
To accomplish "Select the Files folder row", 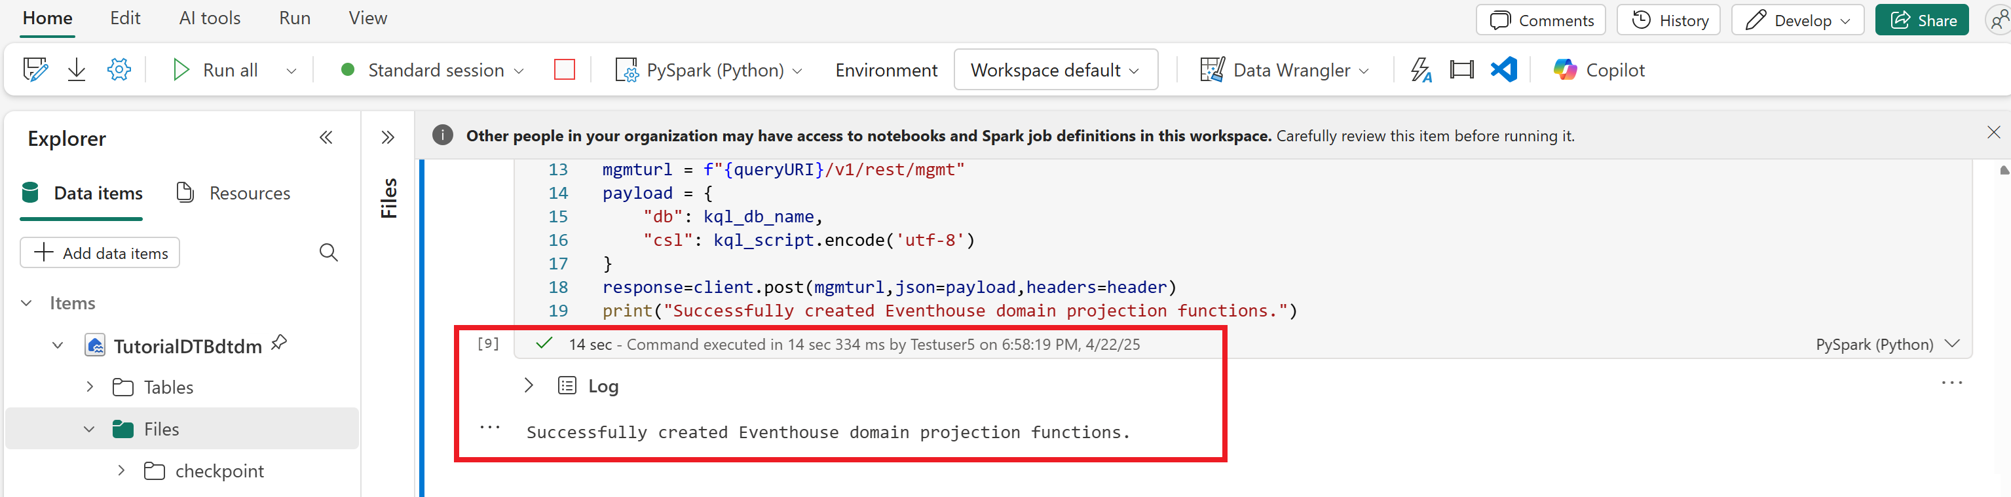I will (181, 428).
